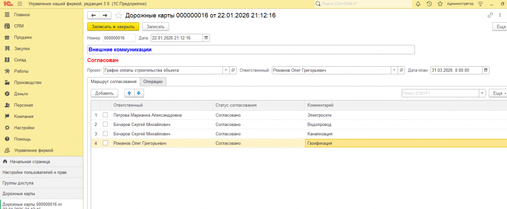507x209 pixels.
Task: Open the Ответственный record via open icon
Action: pyautogui.click(x=401, y=70)
